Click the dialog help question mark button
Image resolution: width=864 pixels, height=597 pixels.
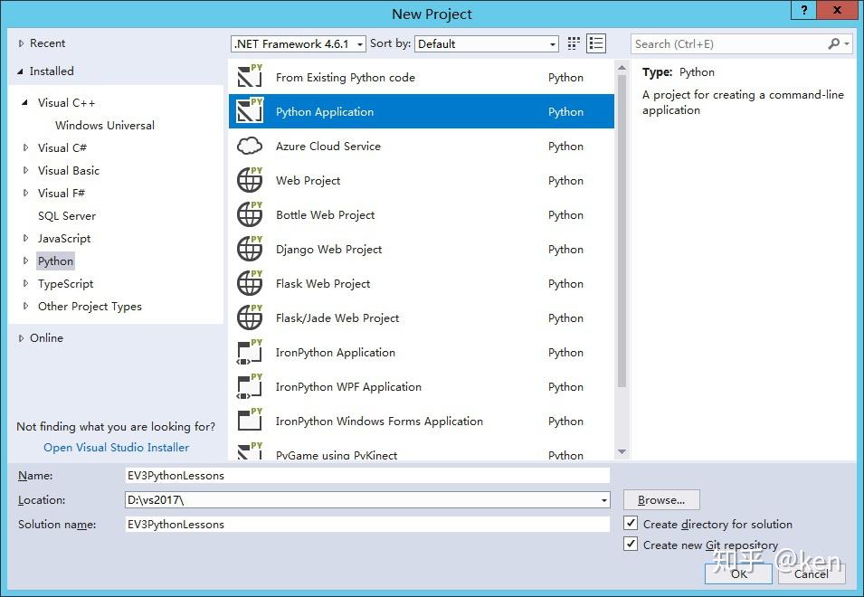804,10
